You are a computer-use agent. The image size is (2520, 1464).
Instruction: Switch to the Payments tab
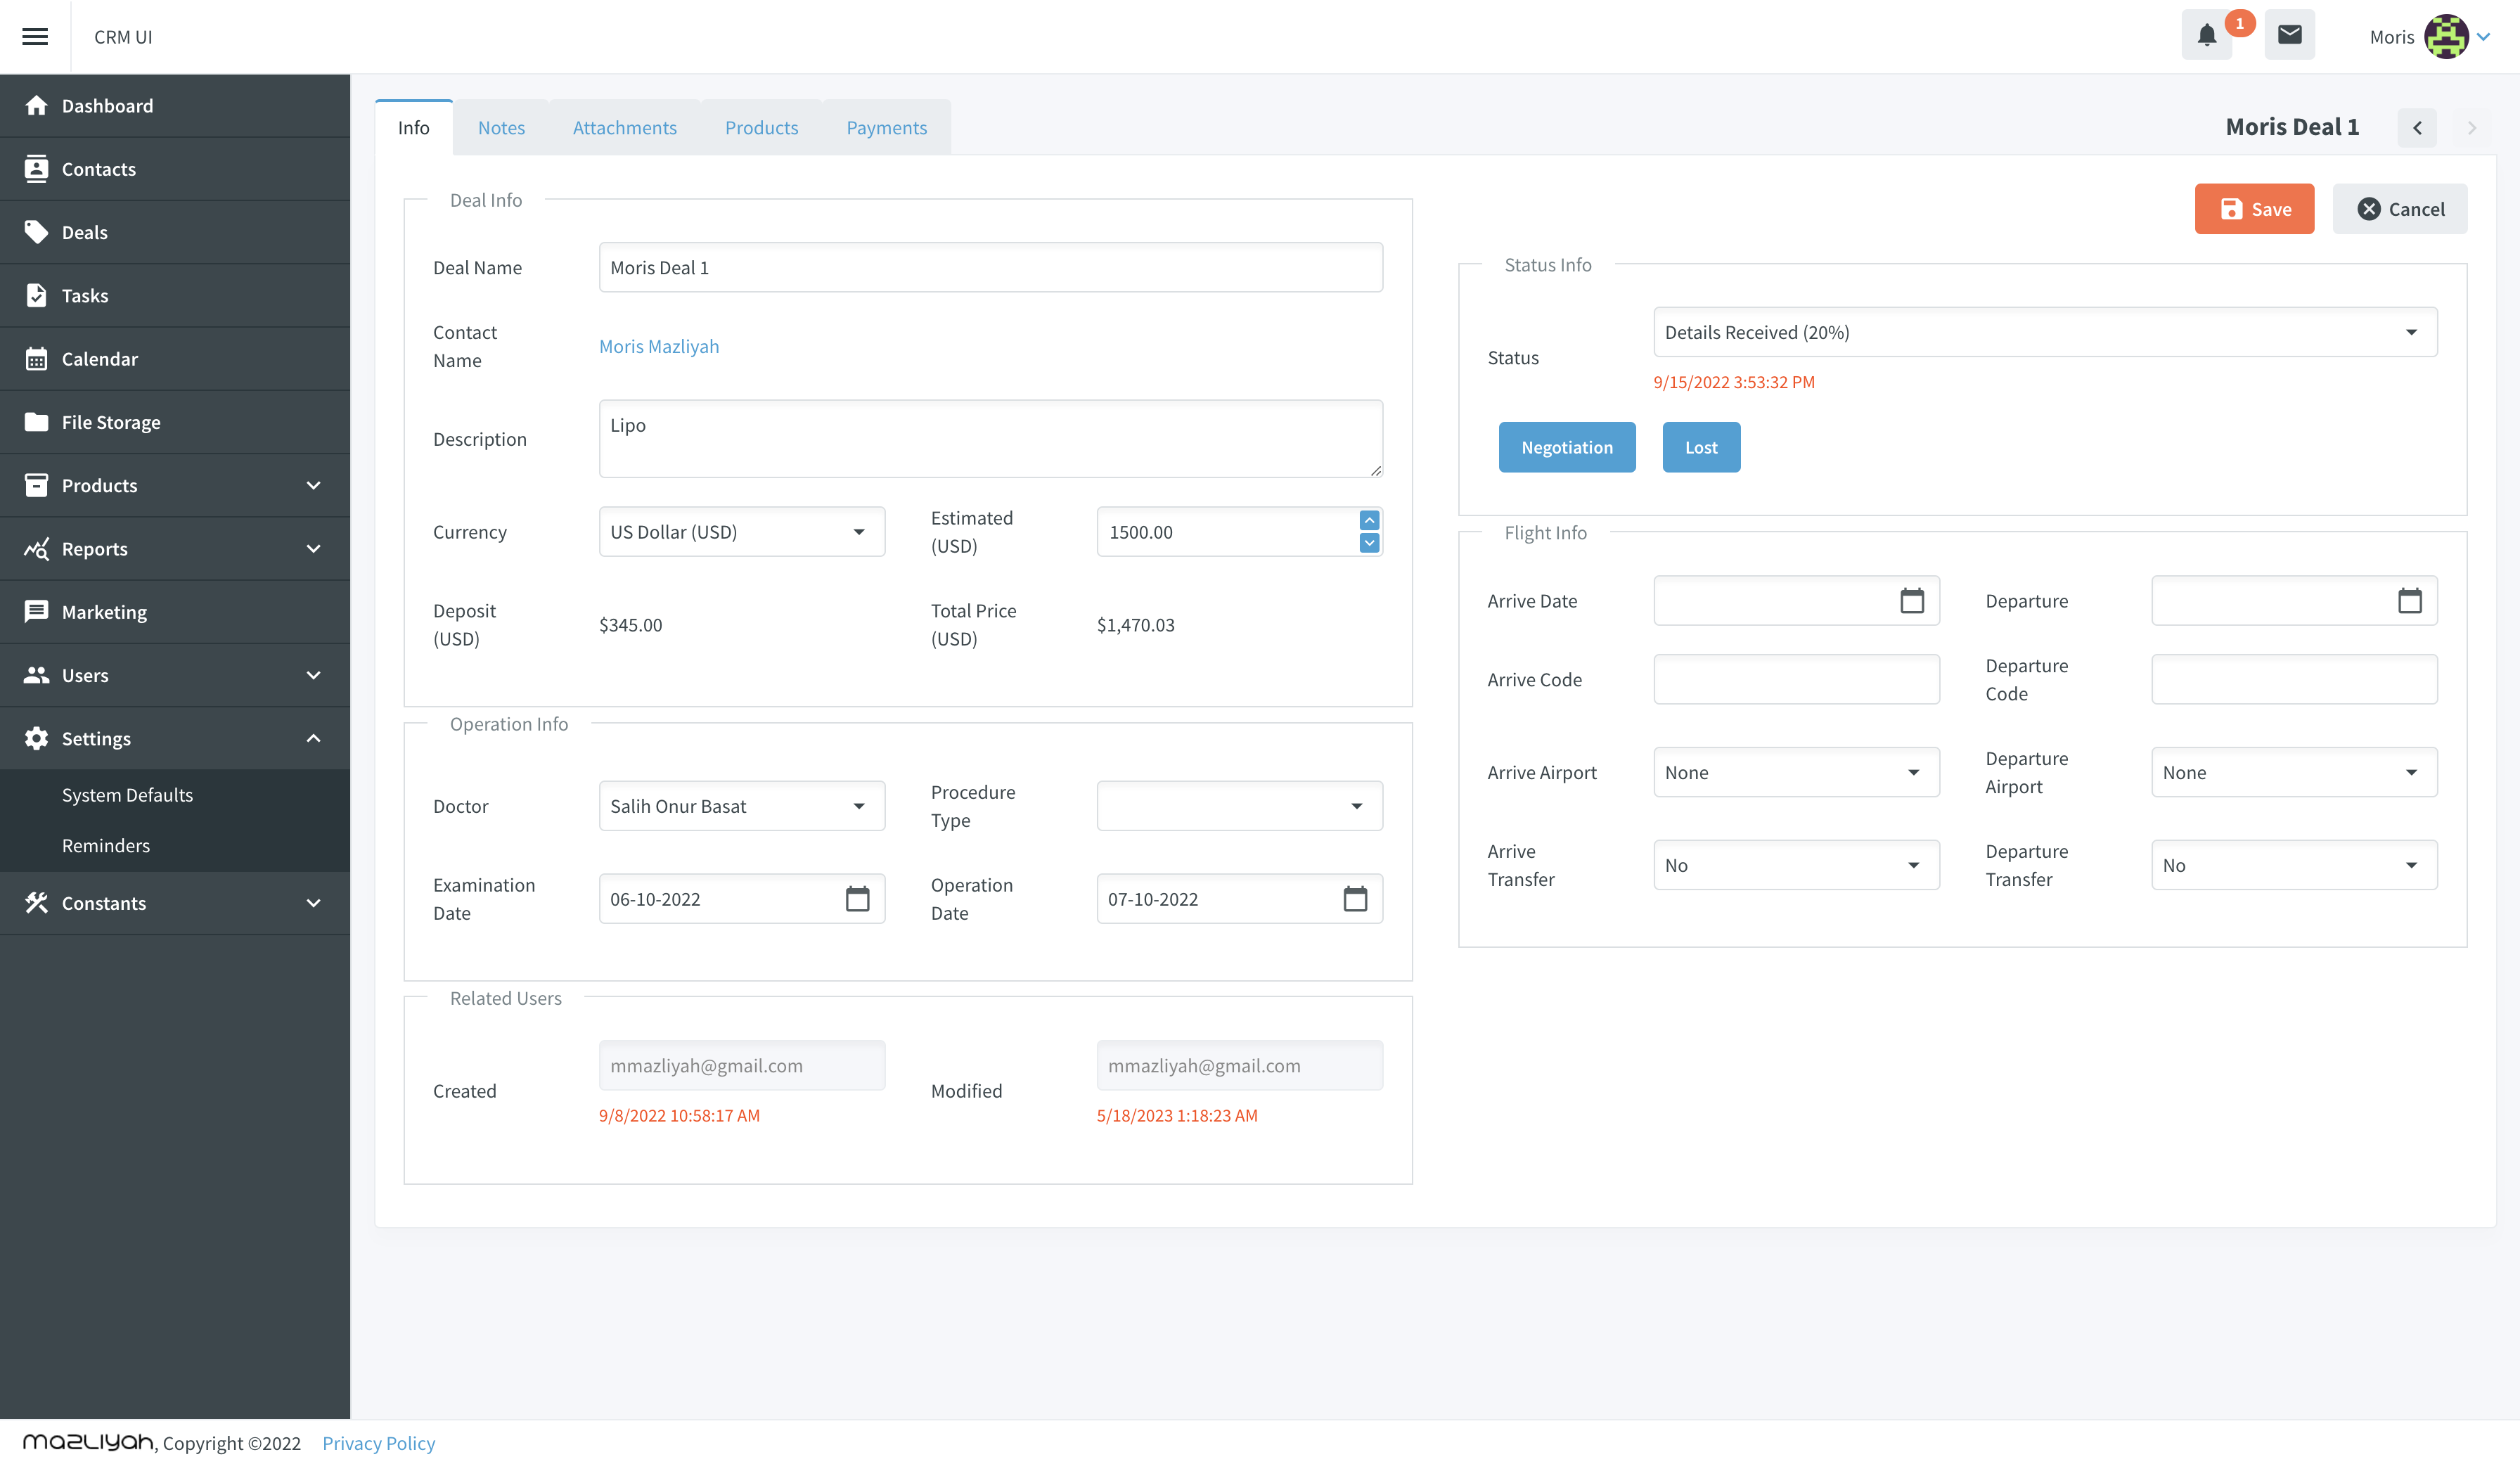(x=885, y=125)
